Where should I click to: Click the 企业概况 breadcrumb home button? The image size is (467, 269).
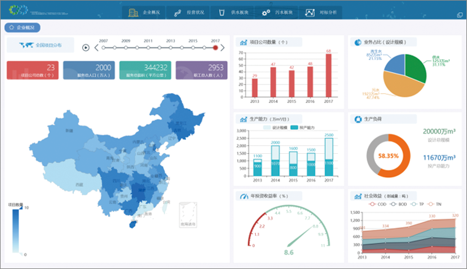23,28
